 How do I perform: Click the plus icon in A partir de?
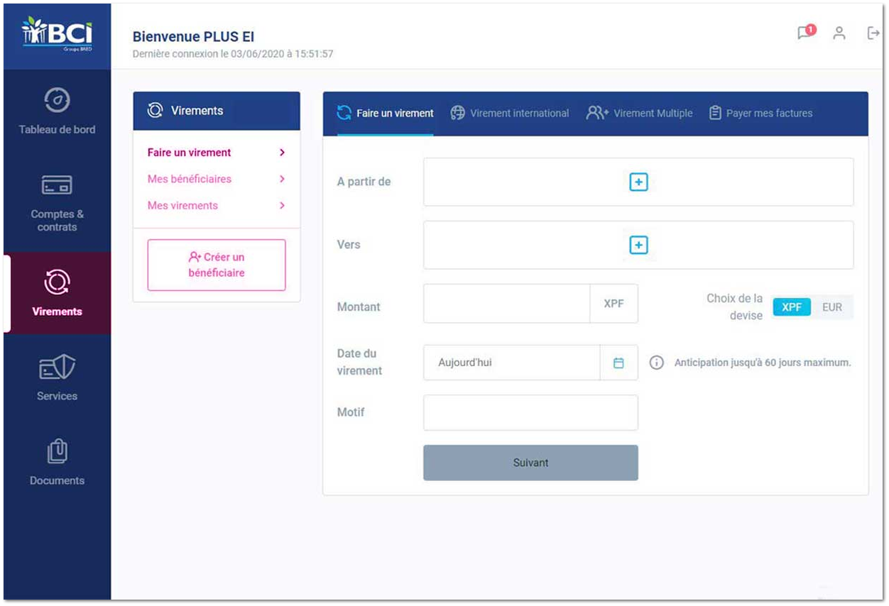pyautogui.click(x=638, y=182)
